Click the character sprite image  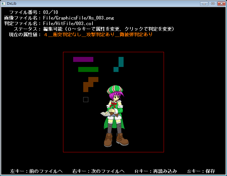pos(115,116)
